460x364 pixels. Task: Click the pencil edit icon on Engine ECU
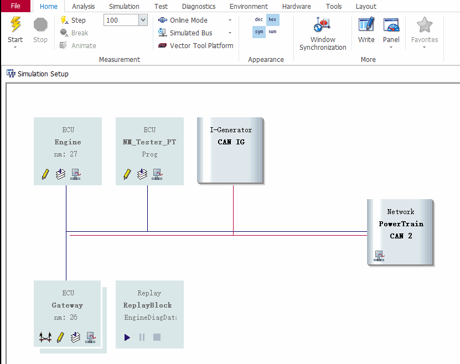tap(46, 174)
